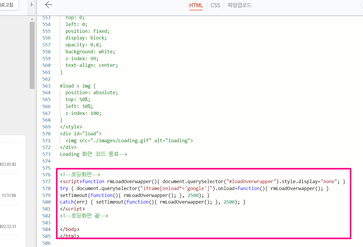Click the closing </html> tag line

pos(69,236)
